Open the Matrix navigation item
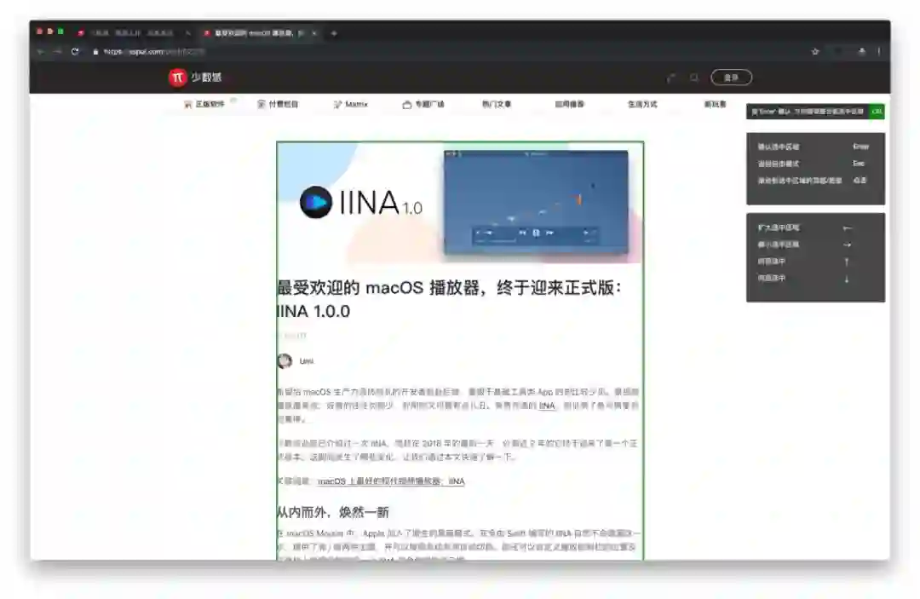Viewport: 920px width, 599px height. (350, 105)
